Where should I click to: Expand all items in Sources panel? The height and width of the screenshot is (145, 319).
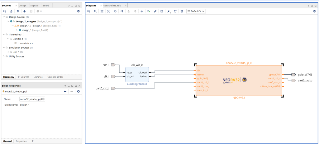tap(18, 12)
